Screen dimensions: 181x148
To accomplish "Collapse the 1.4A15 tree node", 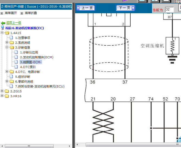I will coord(2,33).
